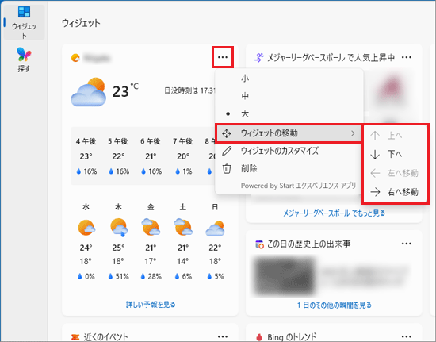Open the メジャーリーグベースボール widget's options menu
Image resolution: width=436 pixels, height=342 pixels.
[406, 57]
